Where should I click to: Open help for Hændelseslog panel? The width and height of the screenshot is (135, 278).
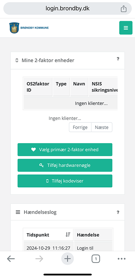click(x=118, y=212)
